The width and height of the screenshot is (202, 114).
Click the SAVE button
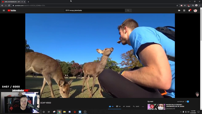[x=136, y=106]
